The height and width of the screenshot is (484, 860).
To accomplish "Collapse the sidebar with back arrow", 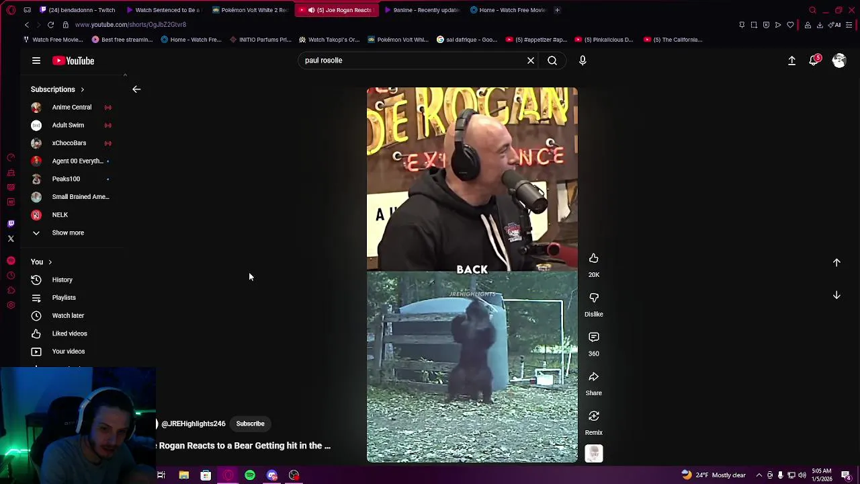I will pos(136,89).
